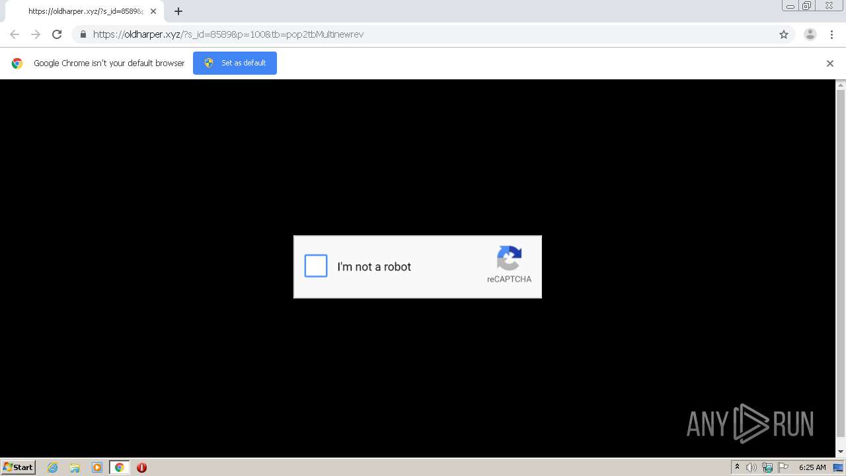846x476 pixels.
Task: Close the Chrome window
Action: 829,6
